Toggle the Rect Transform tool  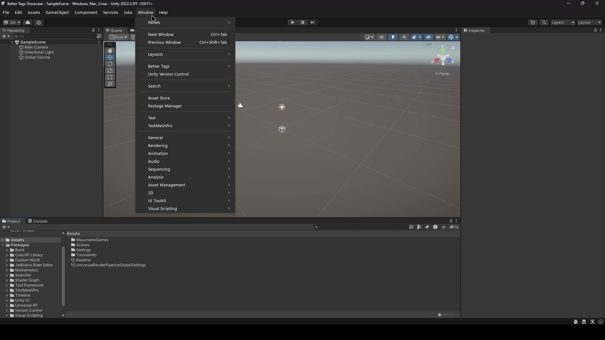[110, 77]
